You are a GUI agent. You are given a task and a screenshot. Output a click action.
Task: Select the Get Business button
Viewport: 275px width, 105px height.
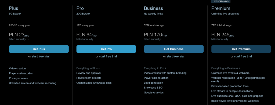click(x=174, y=49)
